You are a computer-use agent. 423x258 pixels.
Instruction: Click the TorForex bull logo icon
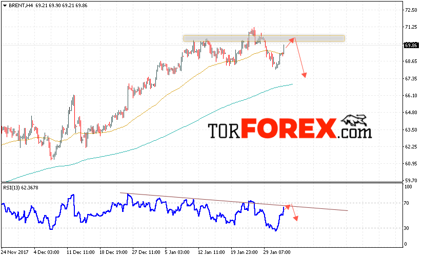pyautogui.click(x=354, y=120)
